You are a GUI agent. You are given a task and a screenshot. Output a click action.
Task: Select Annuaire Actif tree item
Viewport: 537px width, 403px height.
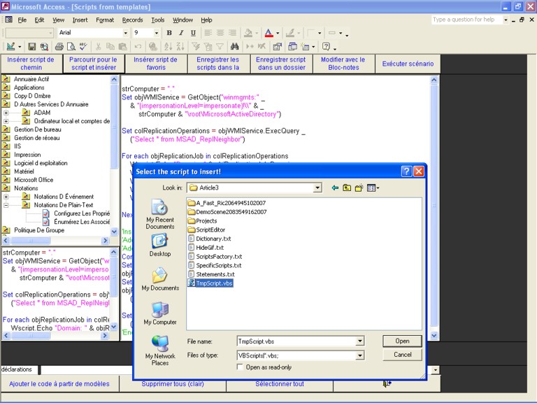[31, 79]
